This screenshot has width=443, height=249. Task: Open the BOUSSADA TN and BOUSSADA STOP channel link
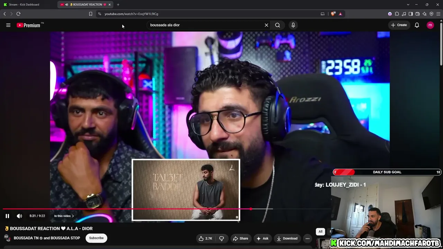tap(47, 238)
